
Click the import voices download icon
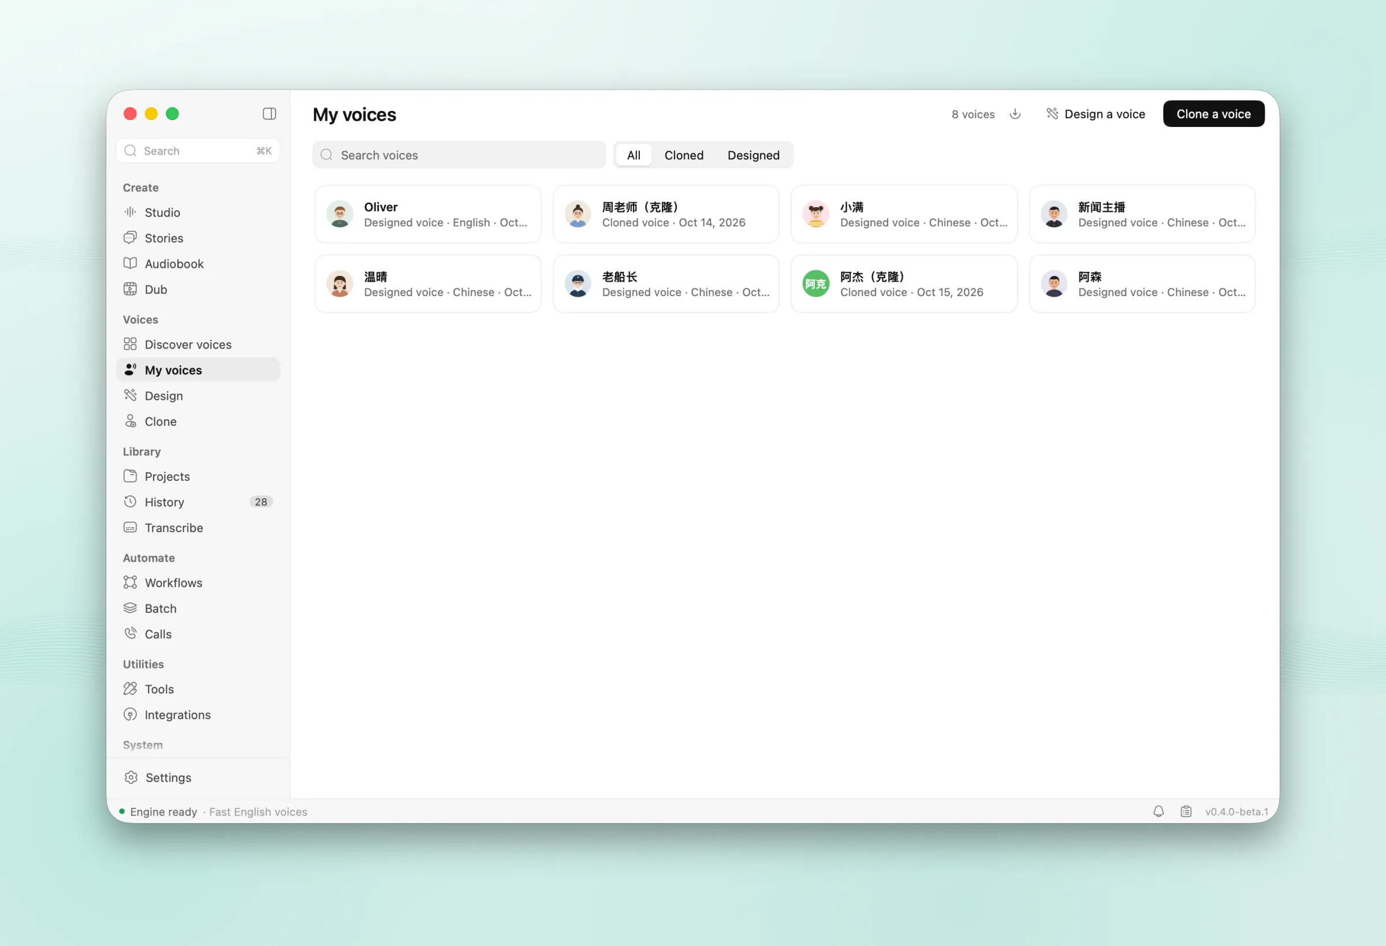click(1015, 114)
